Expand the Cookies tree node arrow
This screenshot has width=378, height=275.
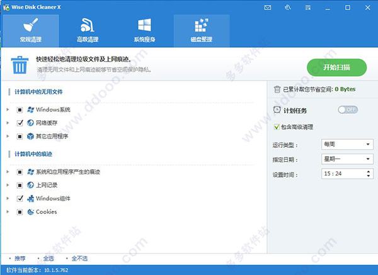(8, 211)
